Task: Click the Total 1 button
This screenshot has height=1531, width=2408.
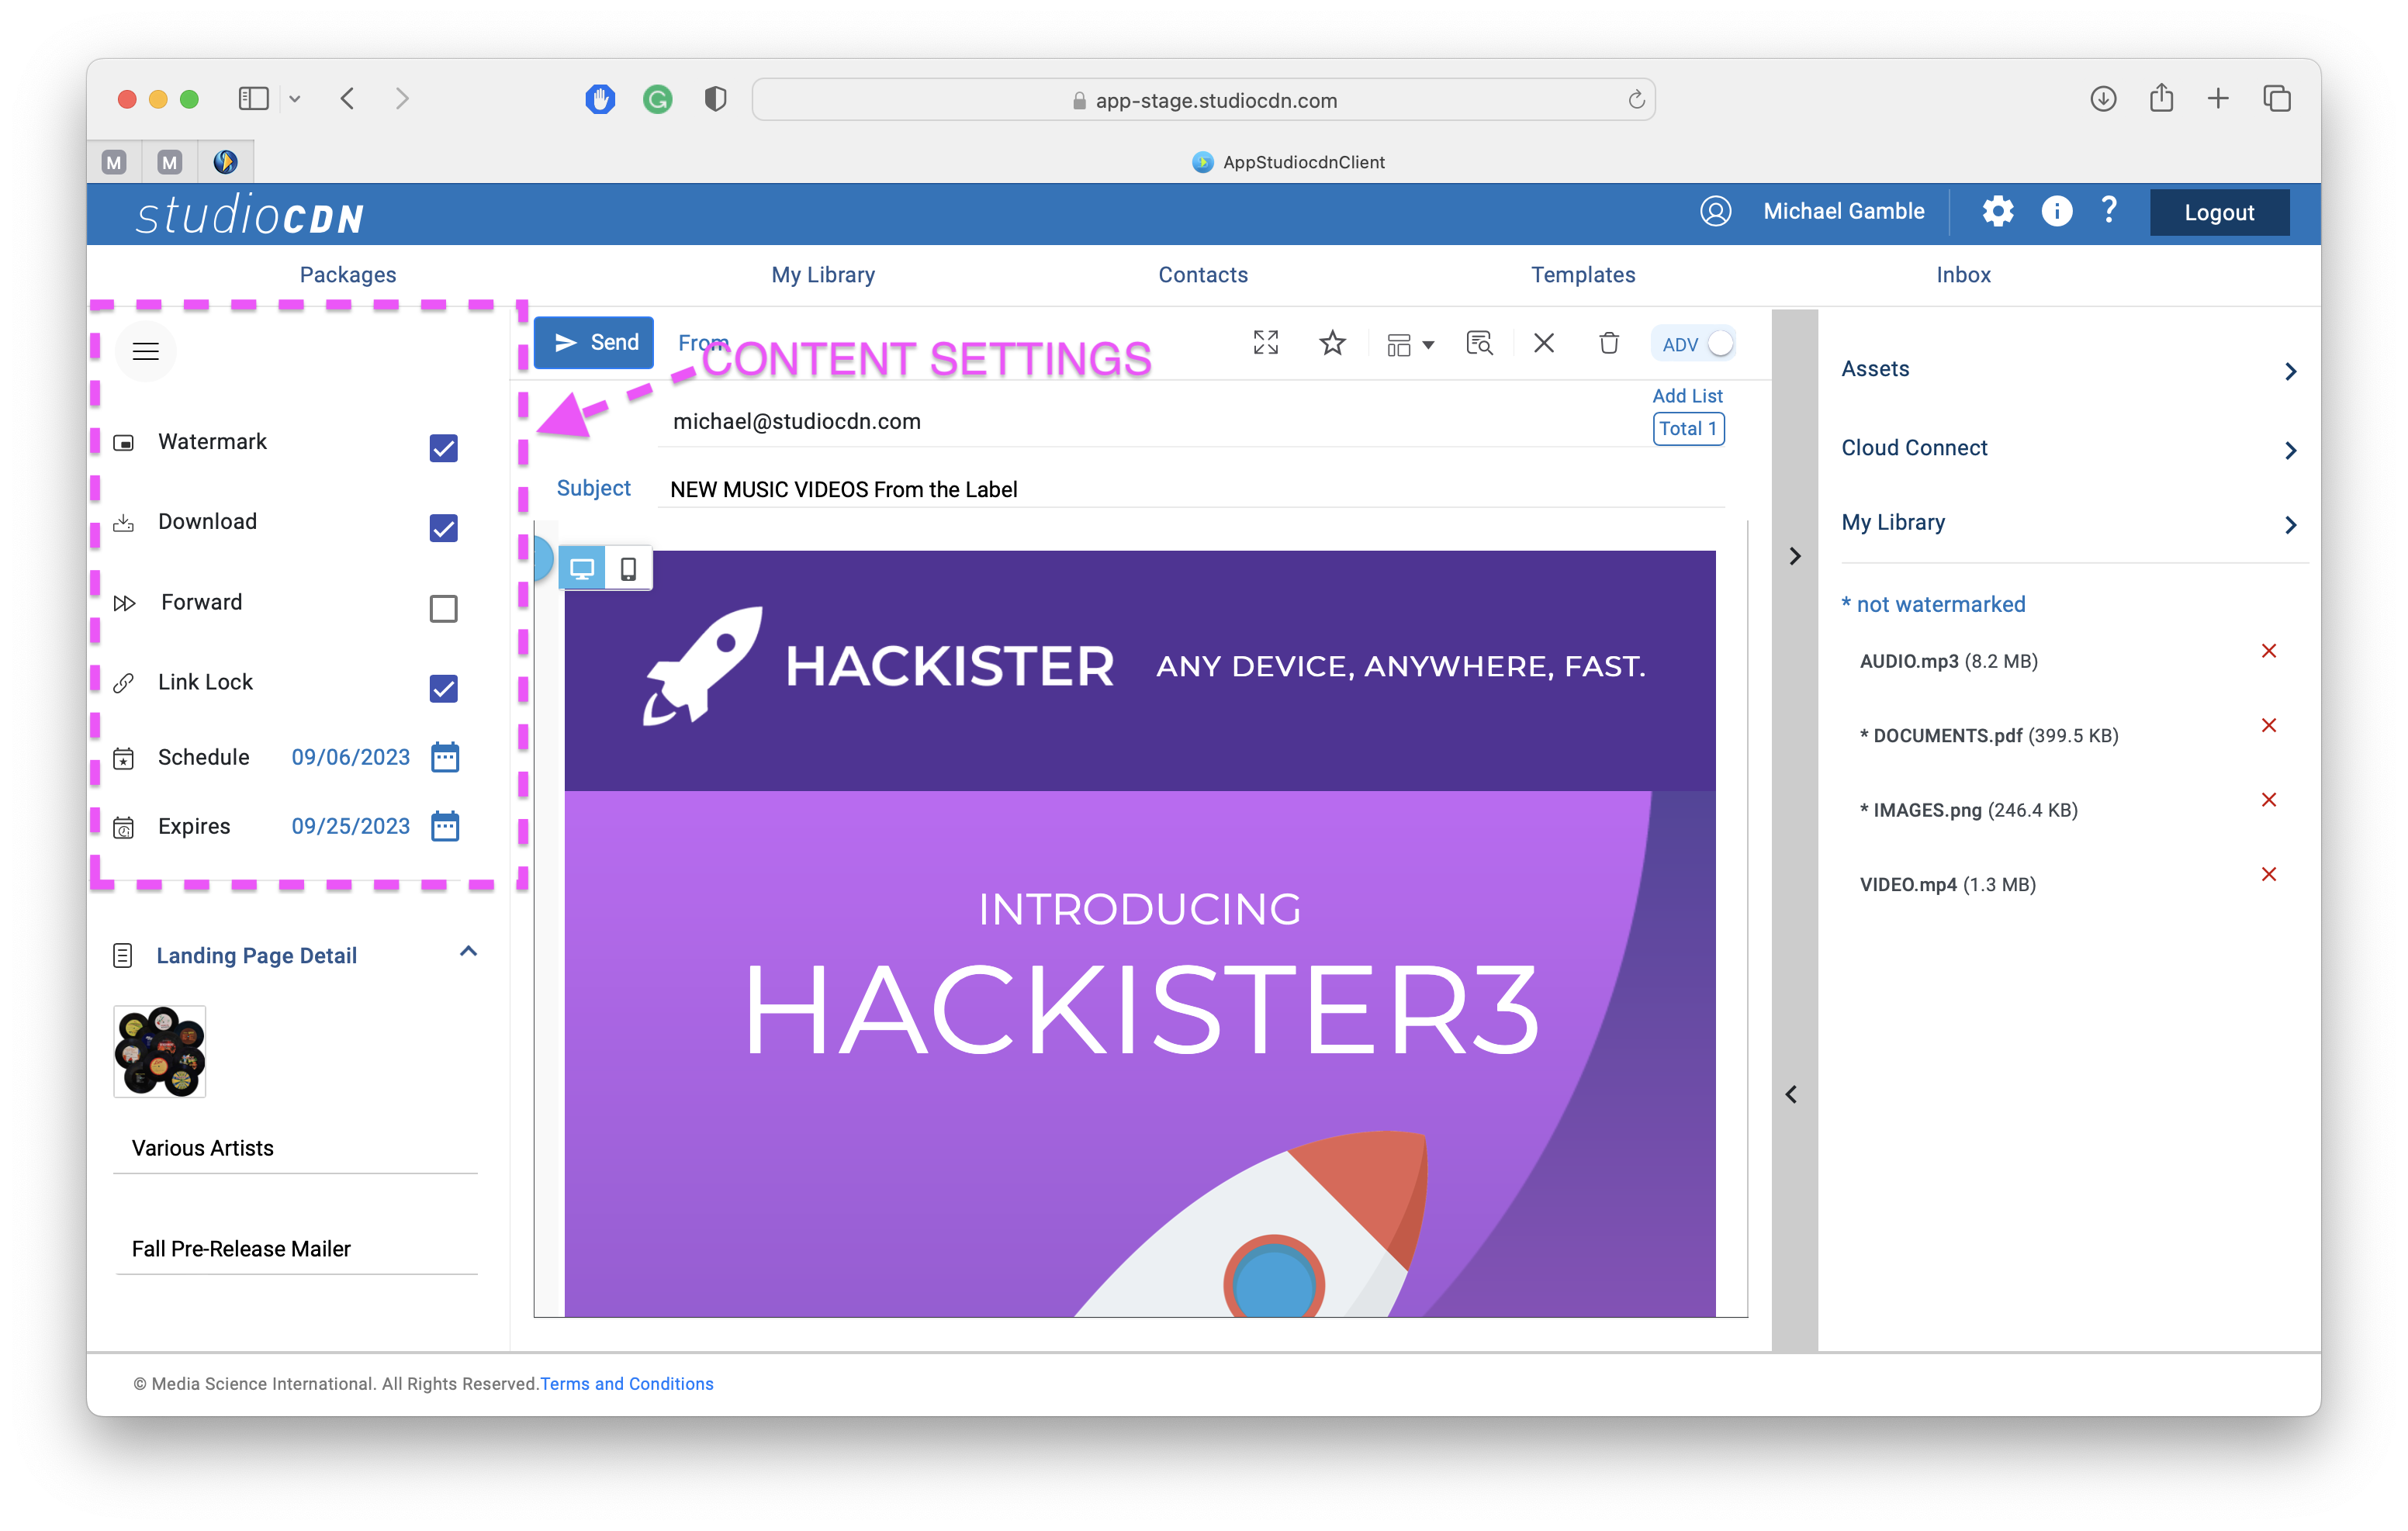Action: click(1688, 429)
